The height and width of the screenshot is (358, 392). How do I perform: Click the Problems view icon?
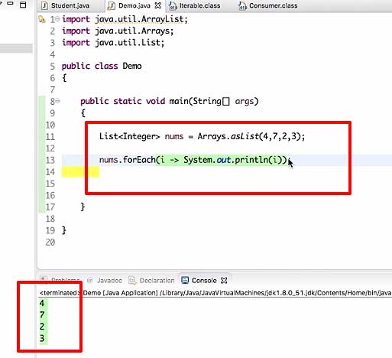44,279
